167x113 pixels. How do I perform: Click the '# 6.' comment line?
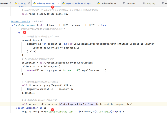(x=60, y=10)
